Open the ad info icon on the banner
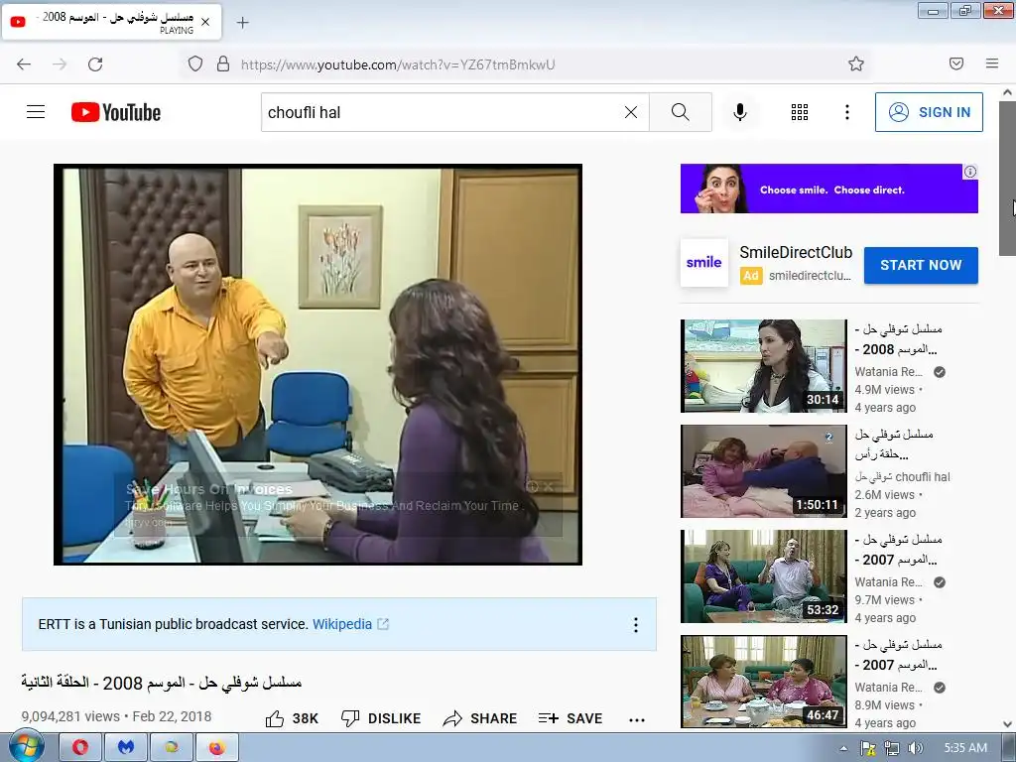1016x762 pixels. (970, 172)
